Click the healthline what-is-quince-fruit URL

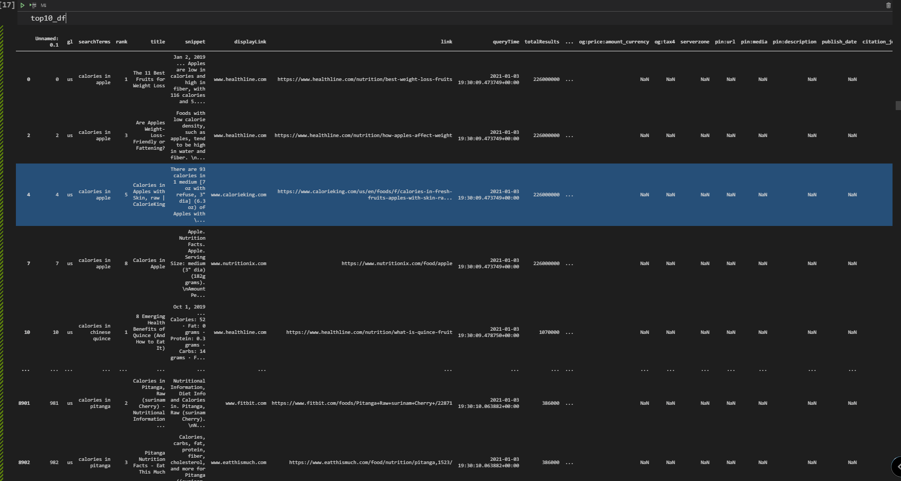tap(369, 332)
